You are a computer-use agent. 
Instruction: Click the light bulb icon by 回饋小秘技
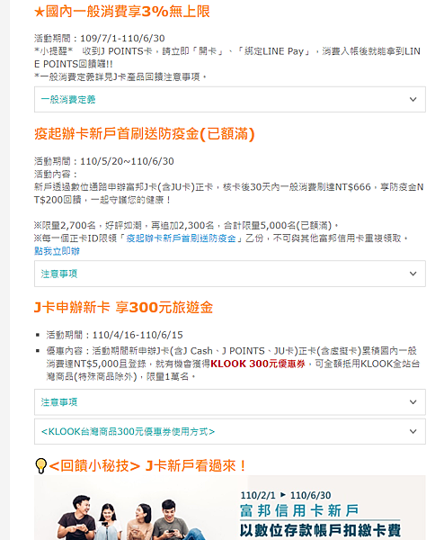[x=40, y=466]
